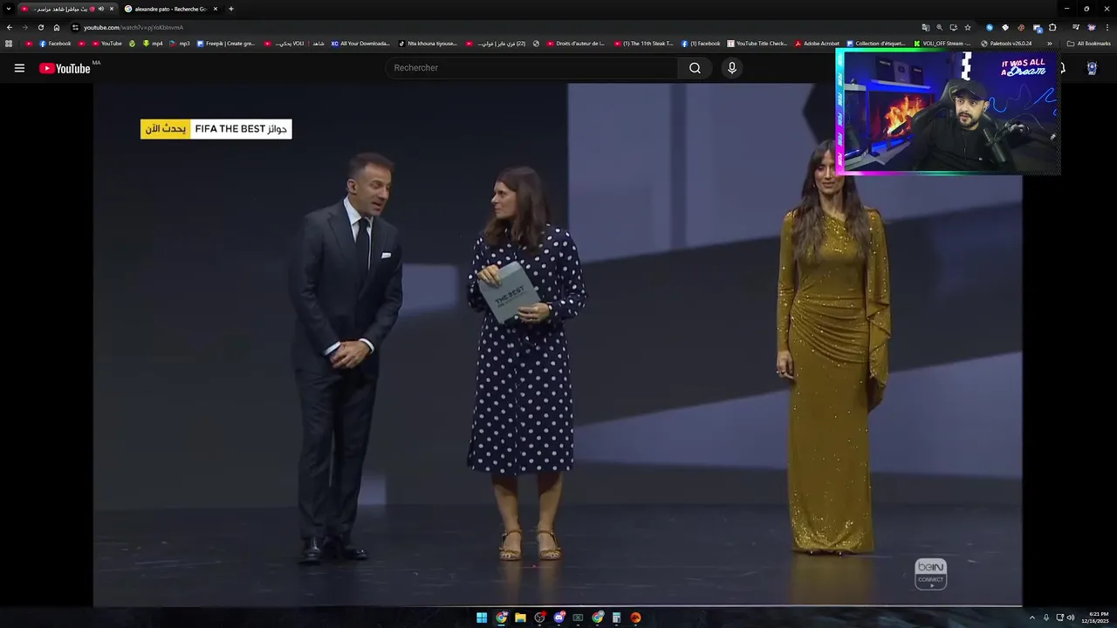The height and width of the screenshot is (628, 1117).
Task: Show hidden system tray icons
Action: (1031, 618)
